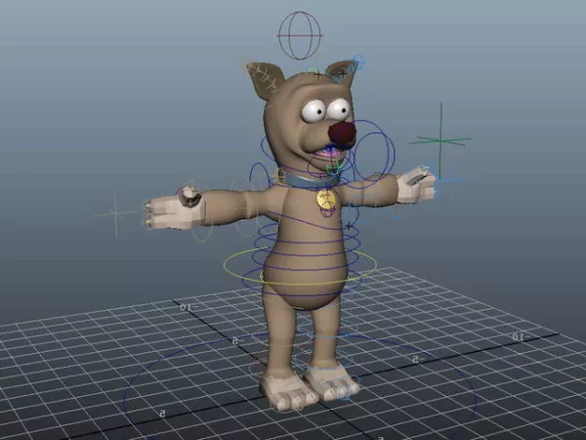Select the yellow-green hip ring control
586x440 pixels.
click(300, 266)
